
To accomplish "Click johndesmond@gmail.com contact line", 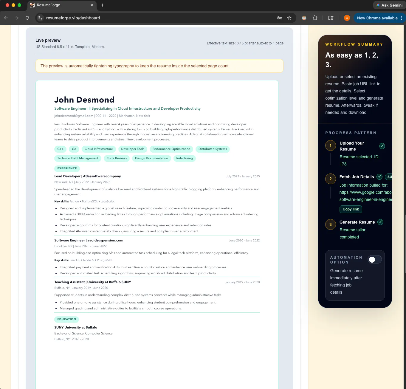I will (x=102, y=116).
